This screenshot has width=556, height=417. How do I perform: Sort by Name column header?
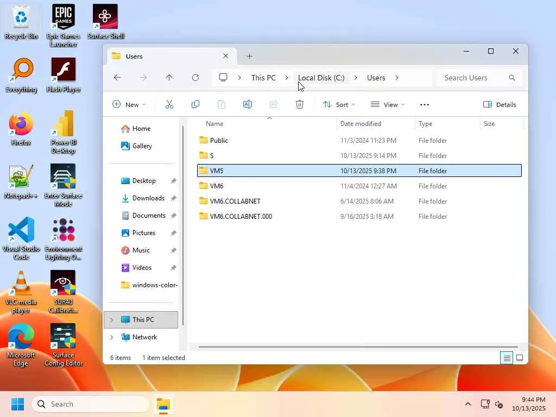(x=214, y=124)
